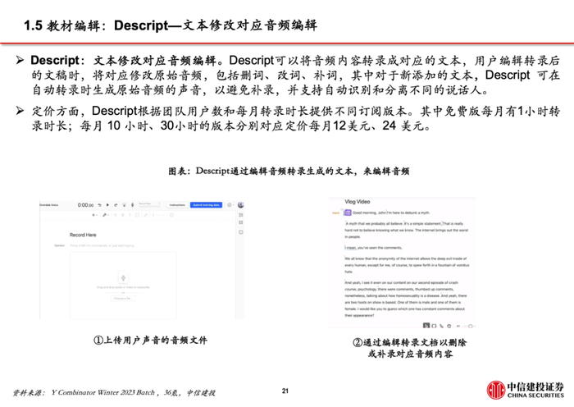Click the faded circular icon left of bold
This screenshot has width=574, height=407.
(116, 215)
